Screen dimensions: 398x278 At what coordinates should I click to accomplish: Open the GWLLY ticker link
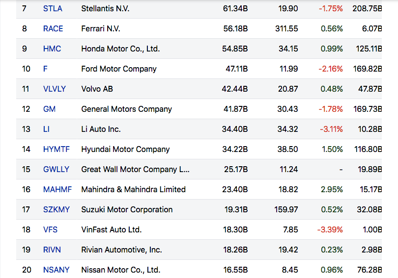pos(56,170)
